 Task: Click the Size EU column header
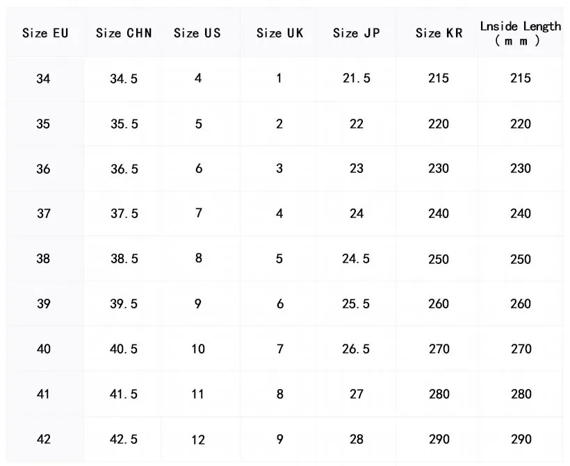(45, 33)
